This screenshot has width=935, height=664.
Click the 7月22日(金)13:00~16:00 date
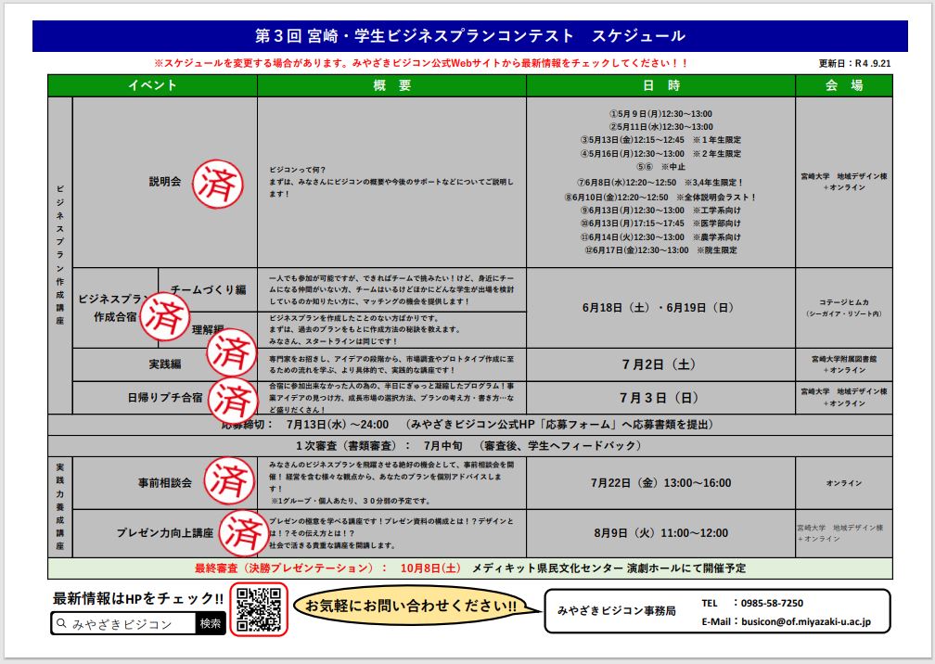[x=660, y=483]
